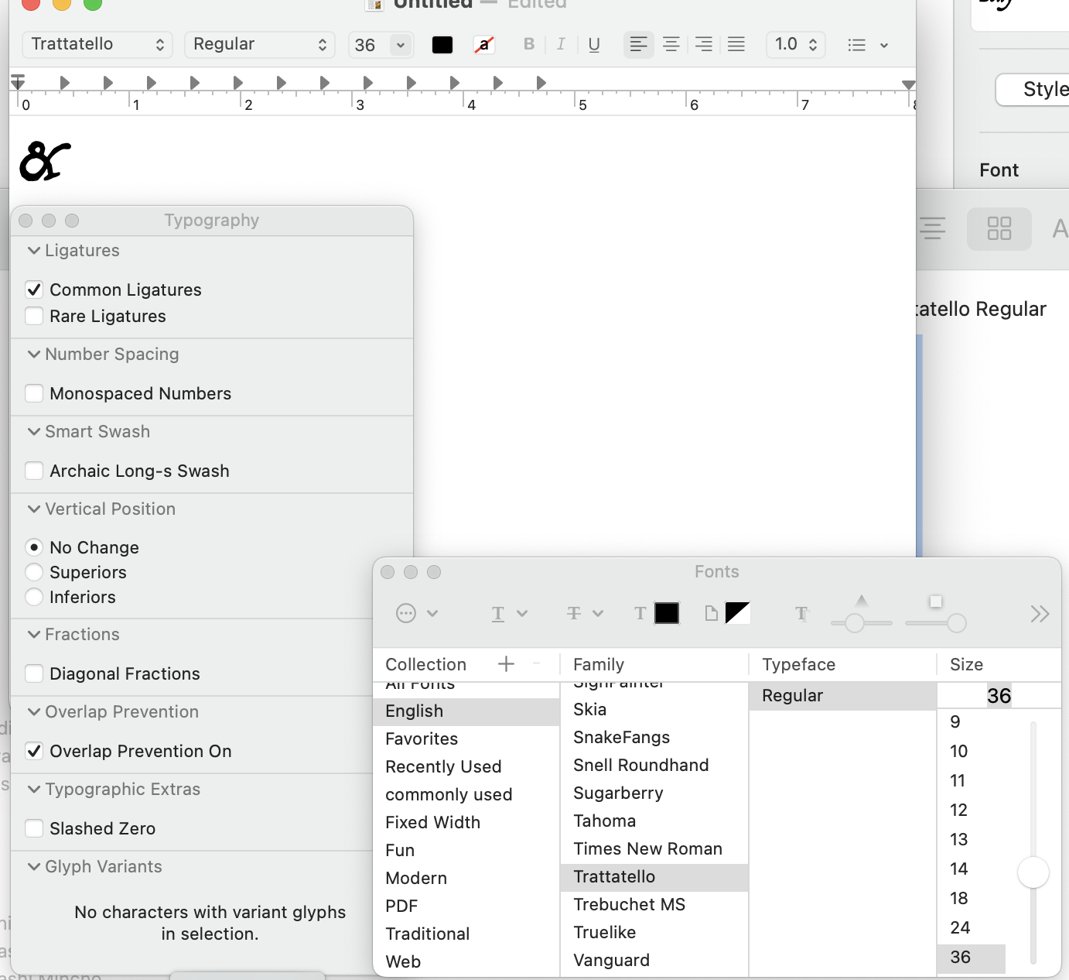The image size is (1069, 980).
Task: Align text right in the toolbar
Action: click(704, 44)
